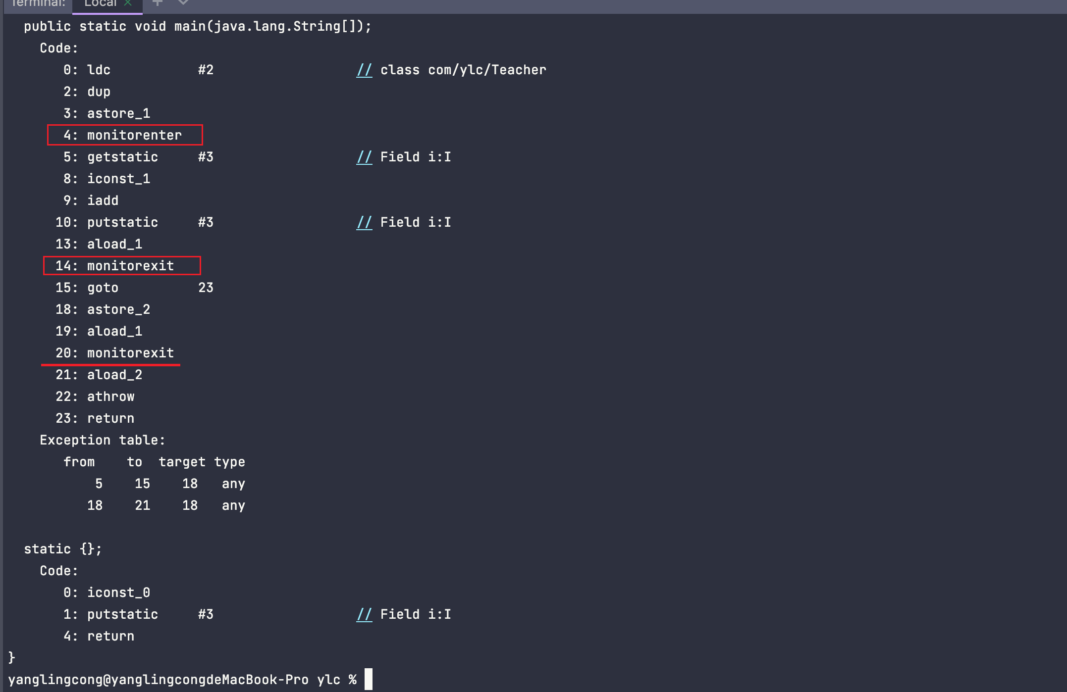Click the '4: monitorenter' instruction
The image size is (1067, 692).
122,135
